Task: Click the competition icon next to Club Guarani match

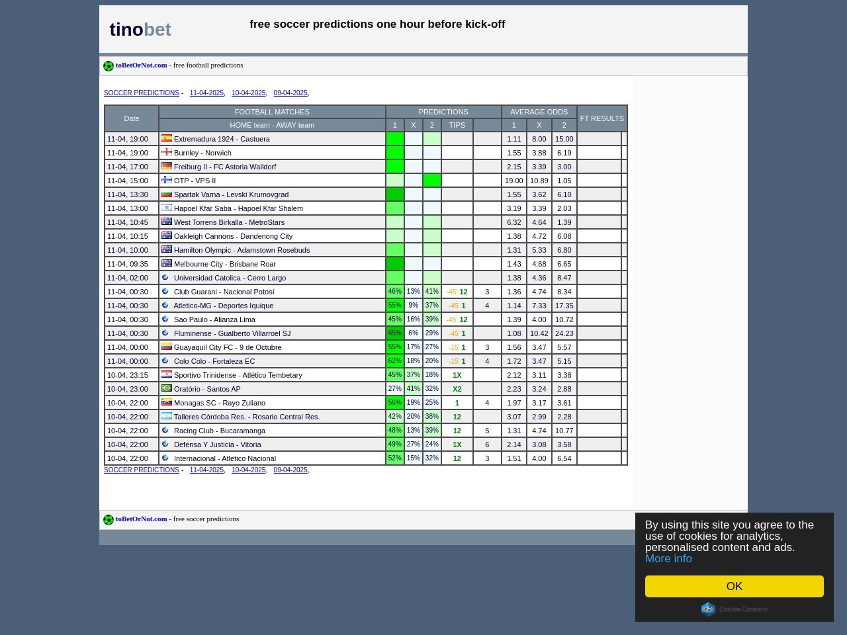Action: pos(165,291)
